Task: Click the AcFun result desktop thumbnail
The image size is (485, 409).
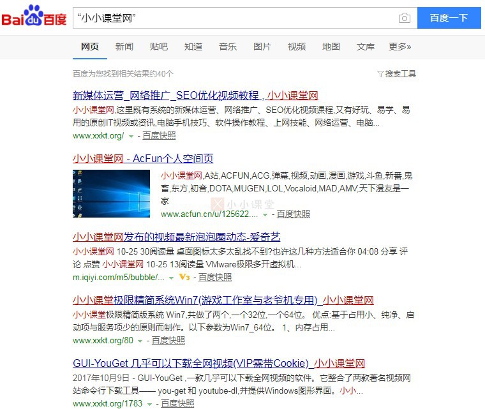Action: tap(111, 193)
